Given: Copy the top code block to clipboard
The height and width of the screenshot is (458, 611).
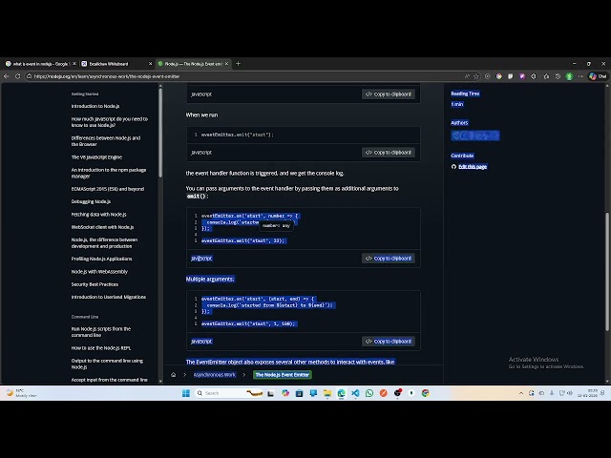Looking at the screenshot, I should click(x=389, y=94).
